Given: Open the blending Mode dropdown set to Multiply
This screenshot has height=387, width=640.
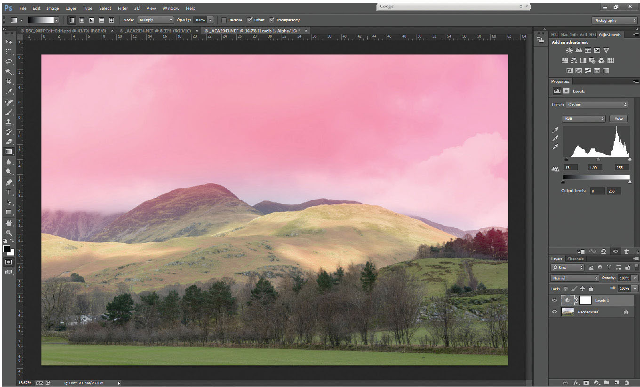Looking at the screenshot, I should 155,20.
